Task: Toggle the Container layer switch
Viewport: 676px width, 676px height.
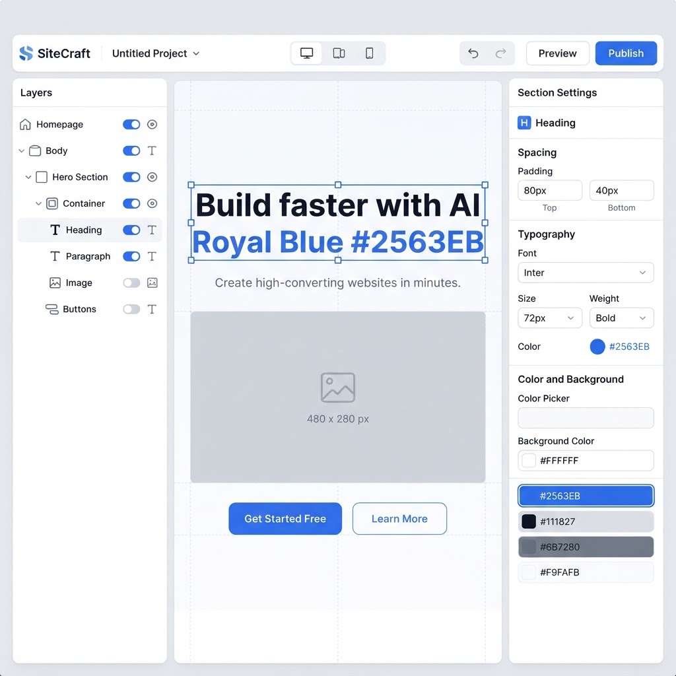Action: [x=131, y=203]
